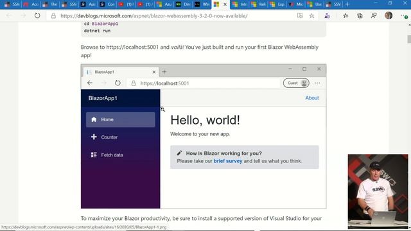Click Fetch data icon in embedded screenshot
411x231 pixels.
tap(94, 155)
